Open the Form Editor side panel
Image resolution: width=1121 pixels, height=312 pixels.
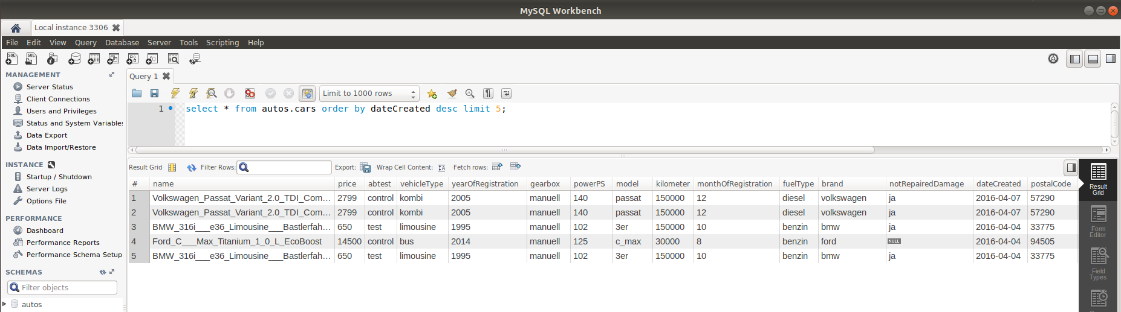pos(1098,221)
